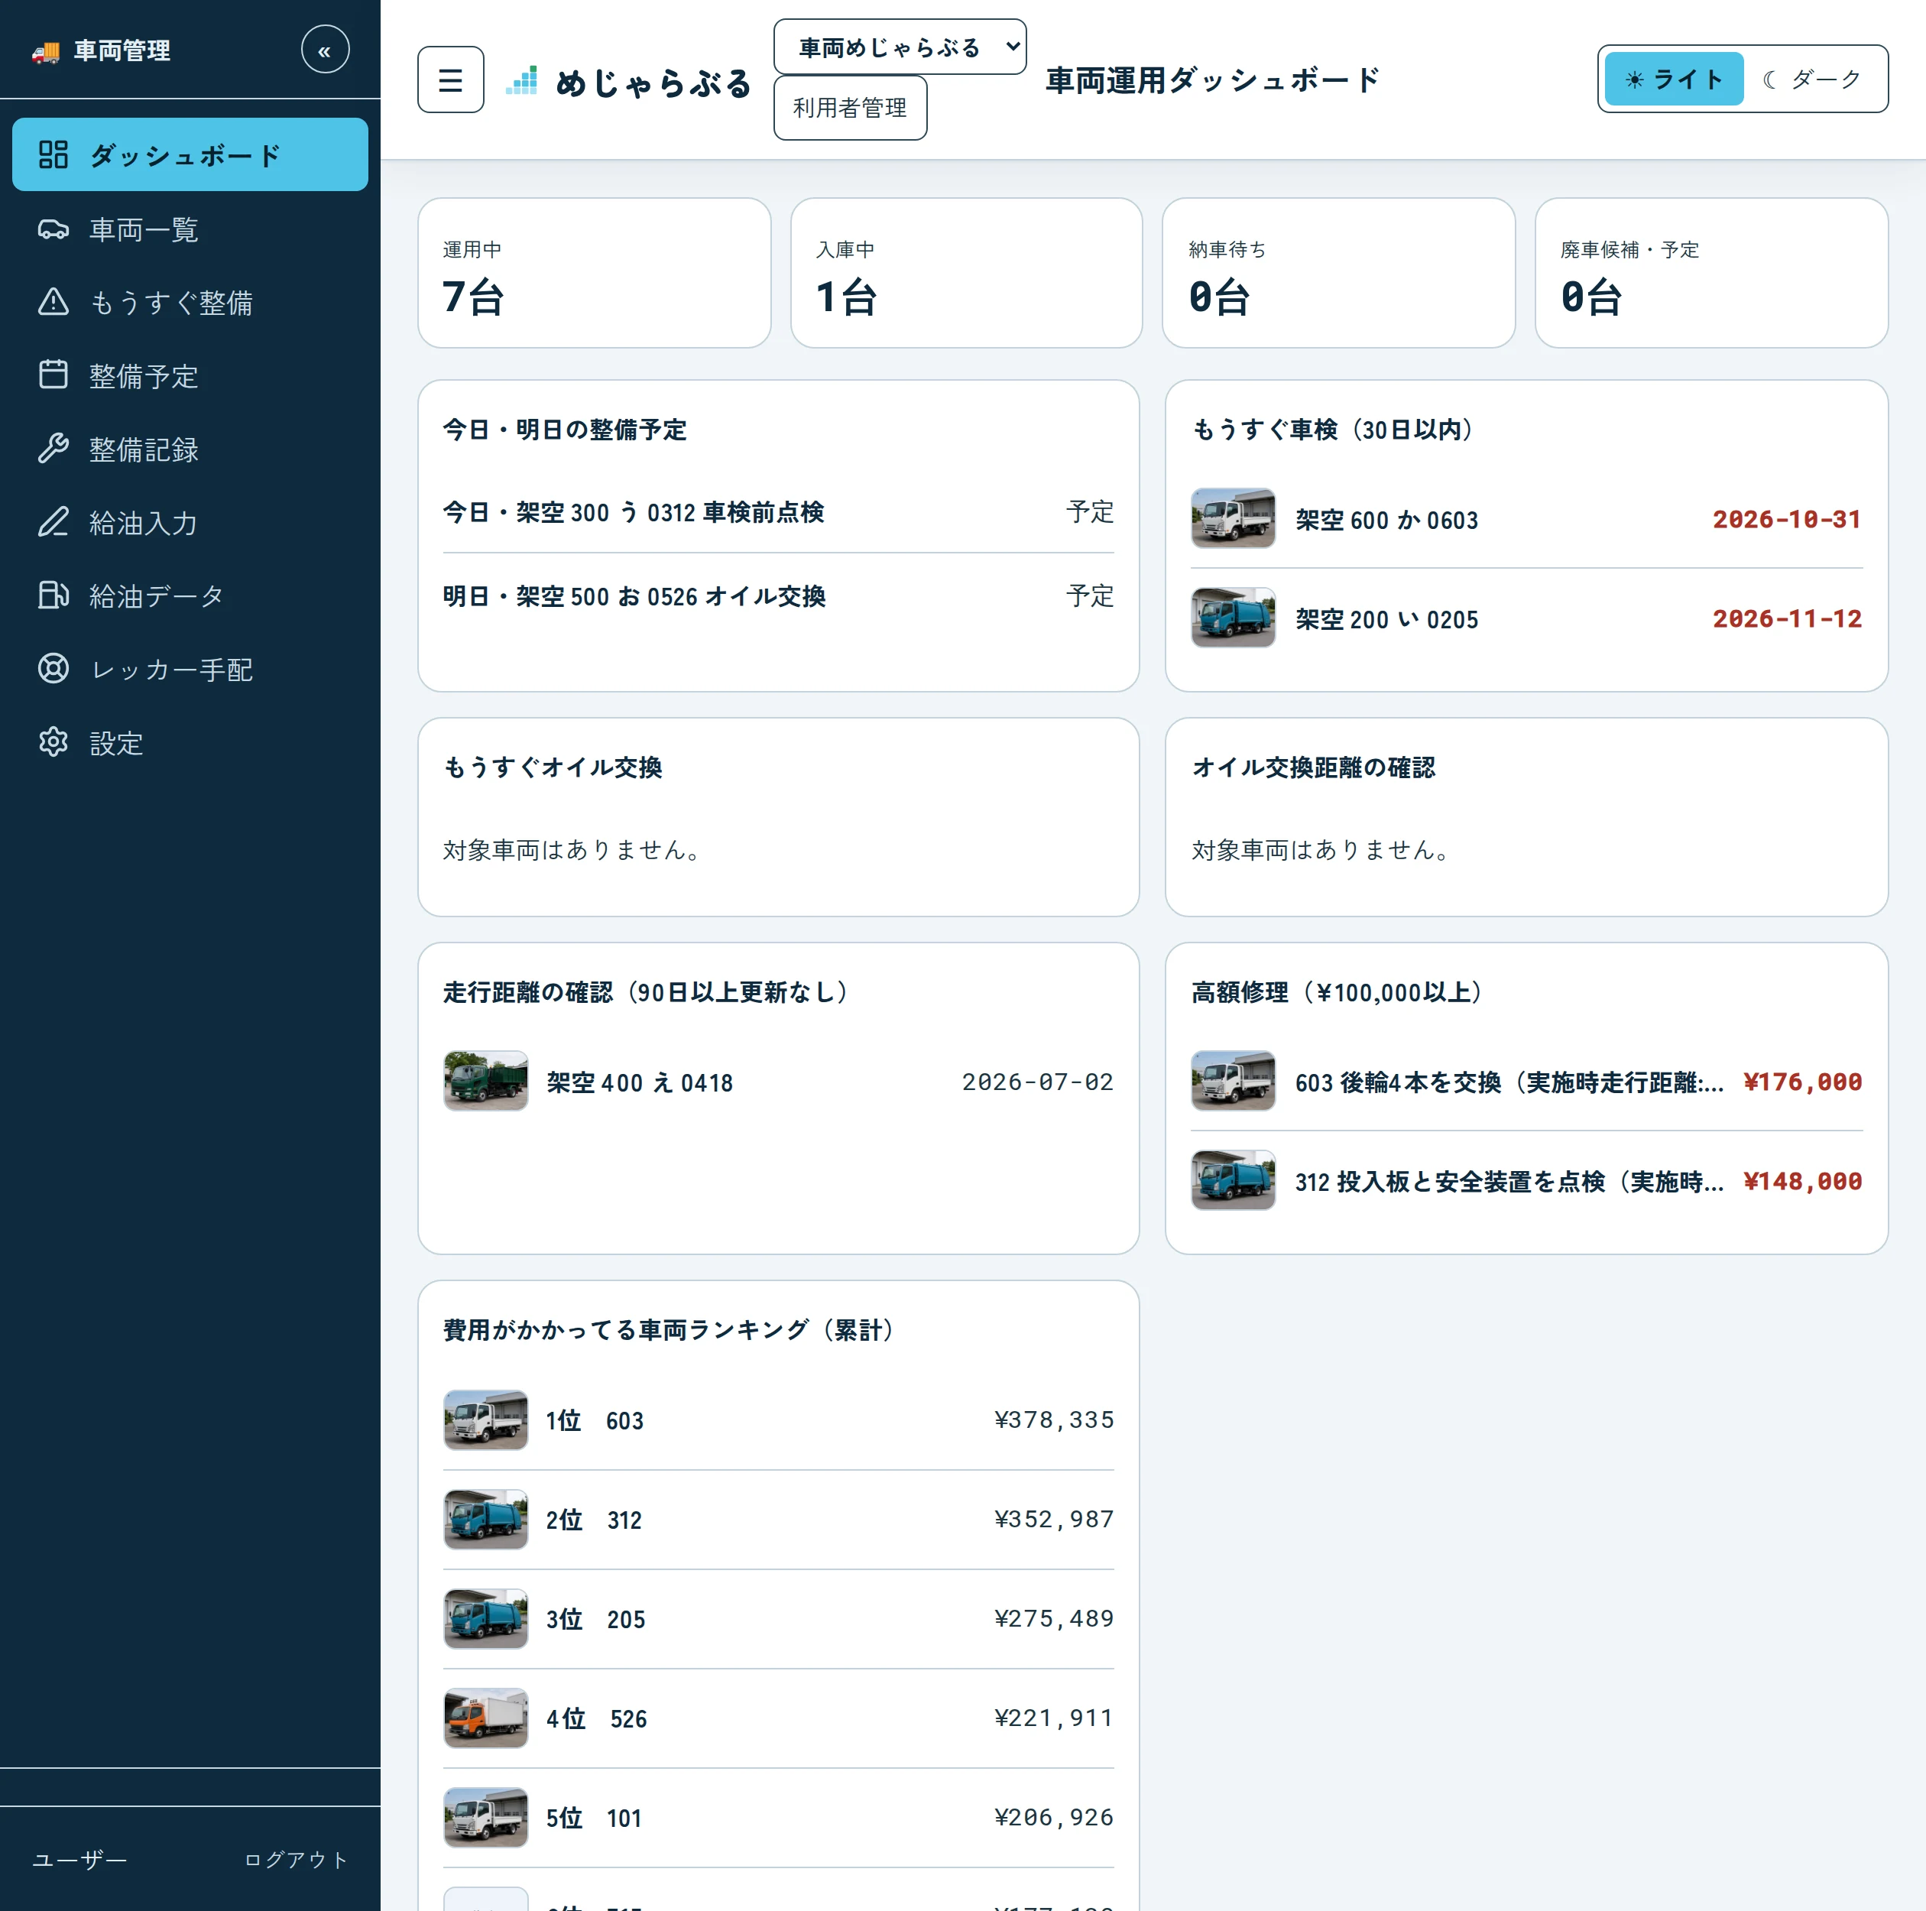Click the truck emoji beside 車両管理

pos(46,51)
